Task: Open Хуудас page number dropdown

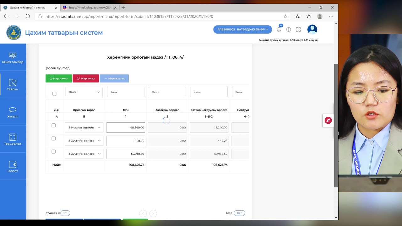Action: pyautogui.click(x=65, y=213)
